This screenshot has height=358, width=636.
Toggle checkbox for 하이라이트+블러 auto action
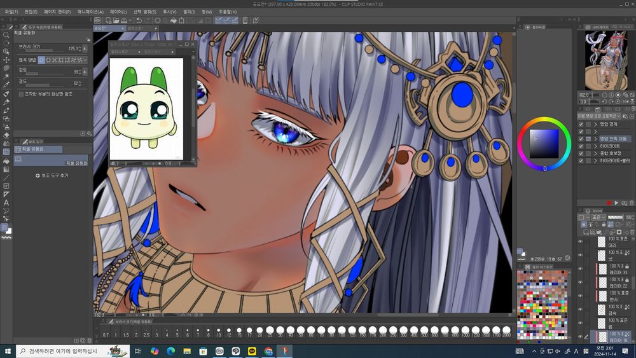[x=581, y=160]
